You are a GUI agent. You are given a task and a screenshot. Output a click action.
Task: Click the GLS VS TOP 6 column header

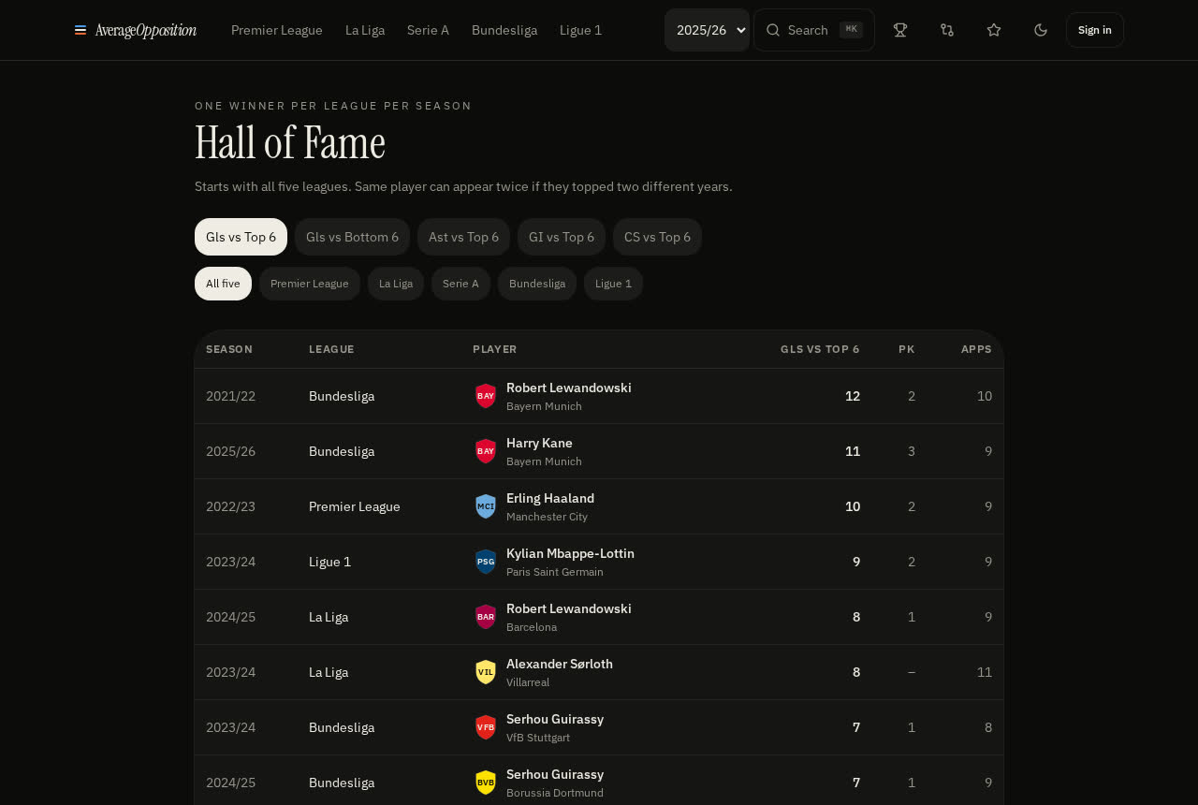tap(820, 349)
